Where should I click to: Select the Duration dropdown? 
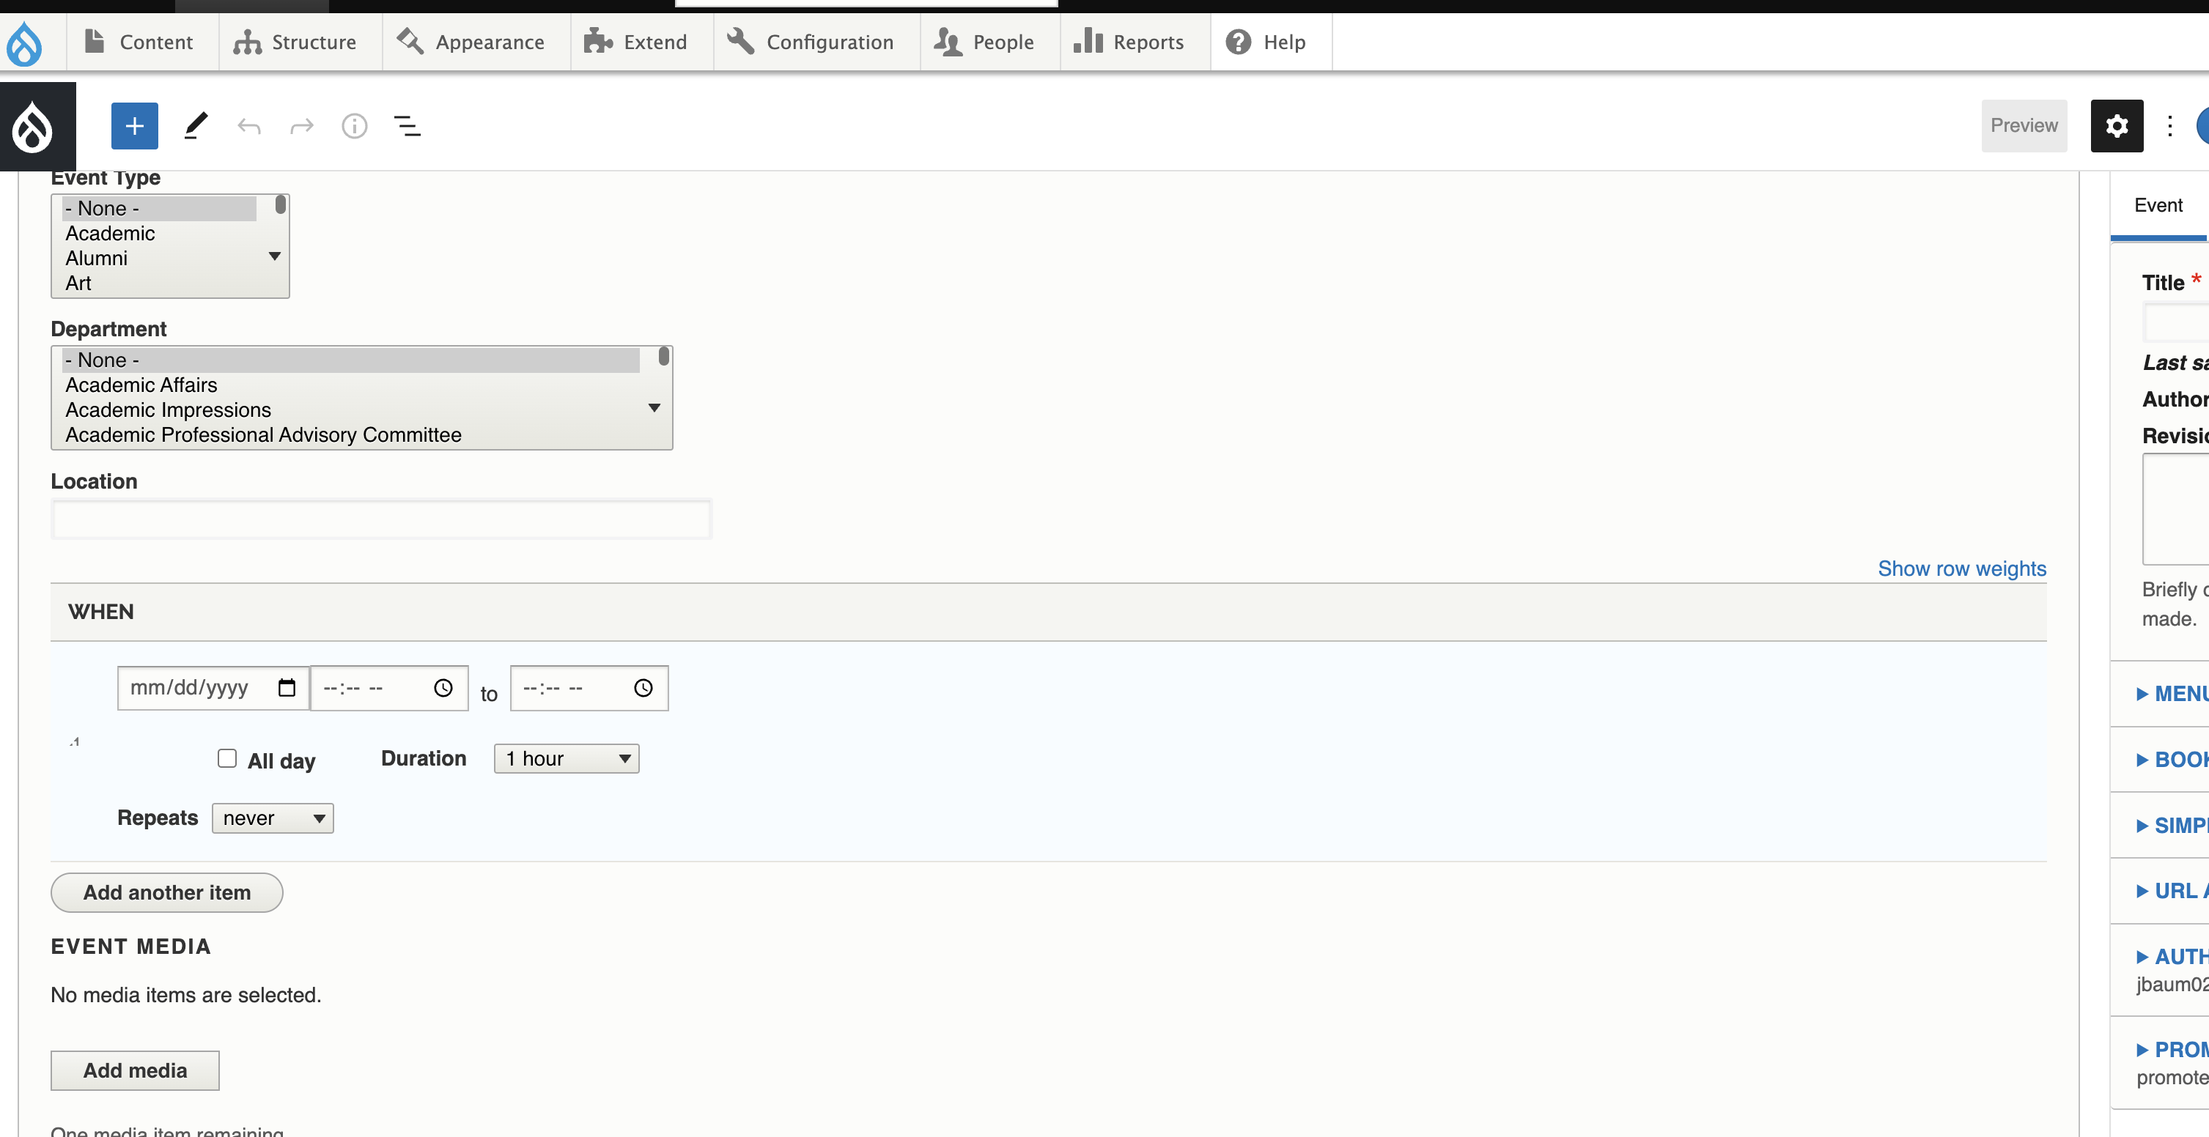click(566, 757)
